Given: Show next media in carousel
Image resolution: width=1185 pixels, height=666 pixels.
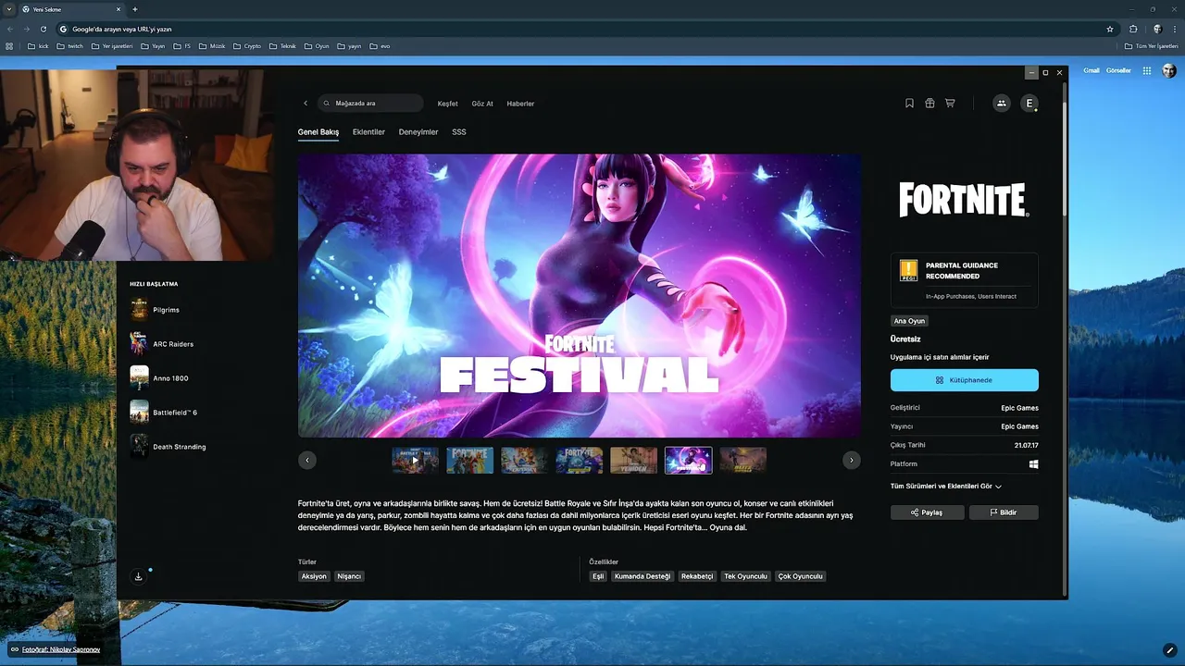Looking at the screenshot, I should (851, 460).
